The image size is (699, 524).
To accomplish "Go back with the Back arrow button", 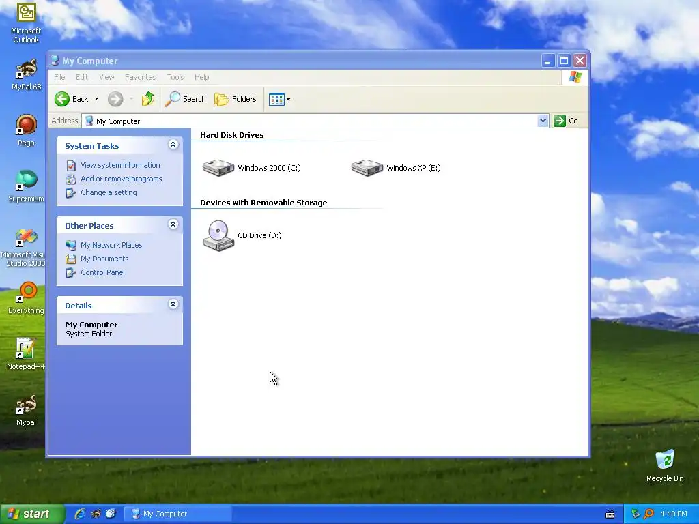I will (71, 99).
